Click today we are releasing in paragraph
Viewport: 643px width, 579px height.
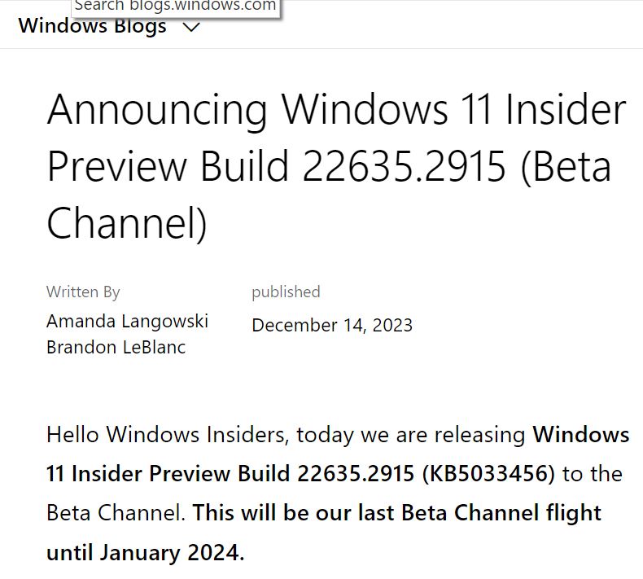(x=411, y=435)
